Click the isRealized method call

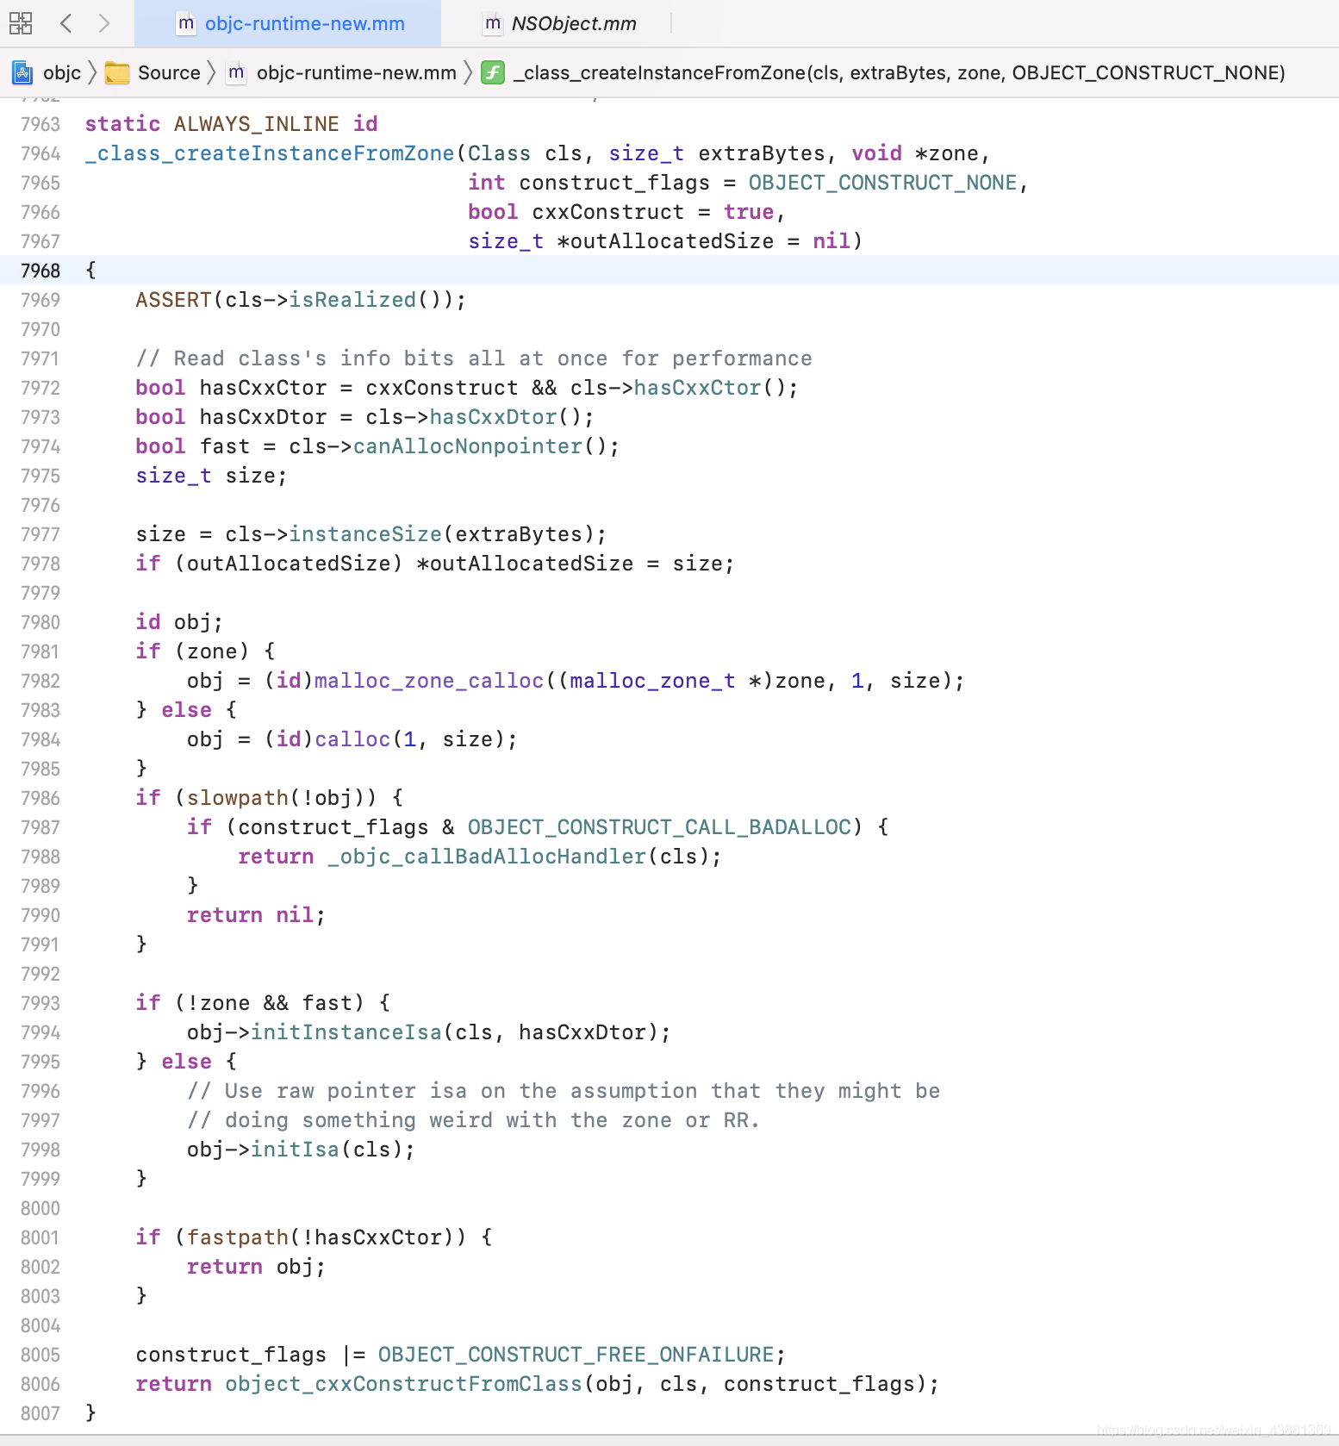(x=352, y=300)
